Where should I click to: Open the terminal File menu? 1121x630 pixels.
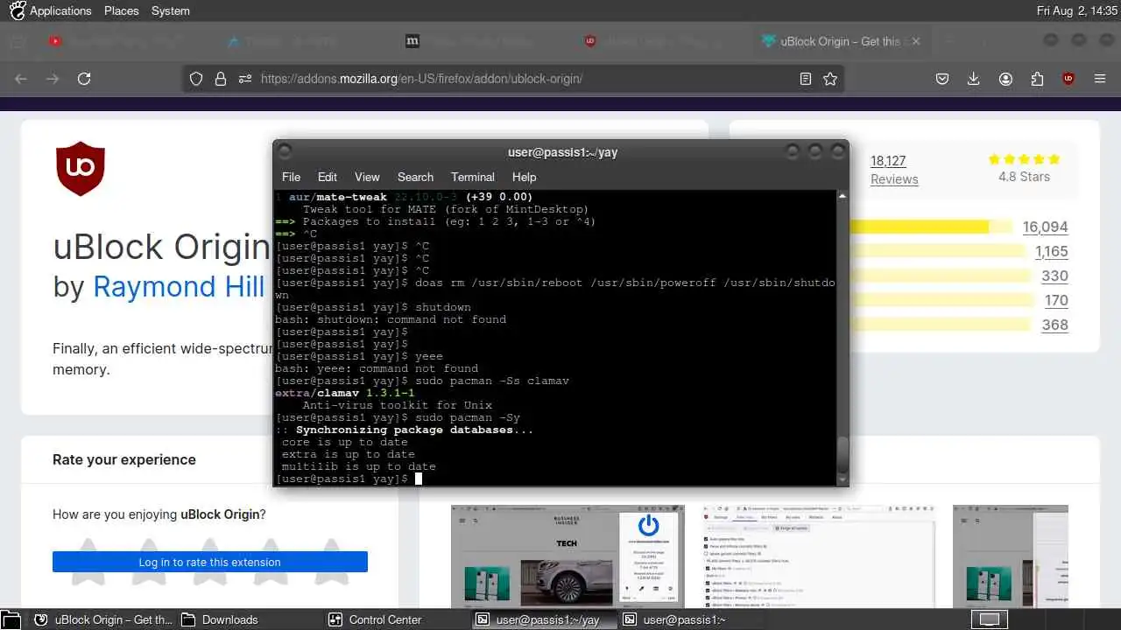[x=291, y=177]
